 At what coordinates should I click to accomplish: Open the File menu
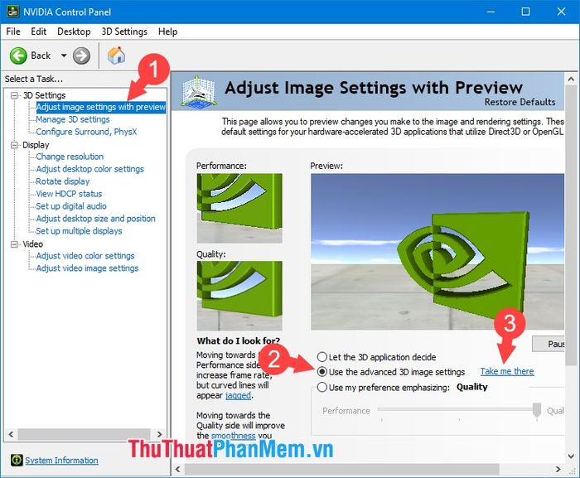13,31
